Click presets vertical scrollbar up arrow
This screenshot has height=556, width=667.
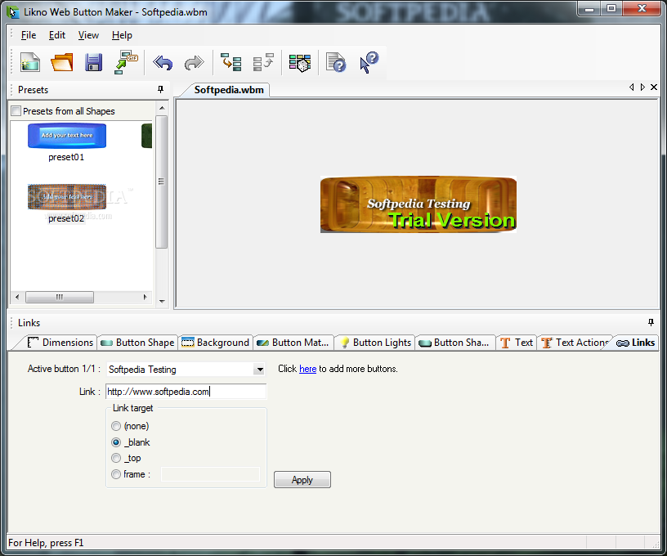[162, 108]
